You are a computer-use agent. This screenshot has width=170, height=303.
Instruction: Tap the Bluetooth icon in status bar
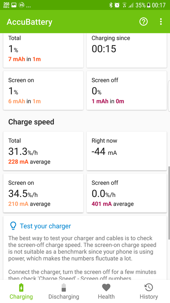coord(111,5)
